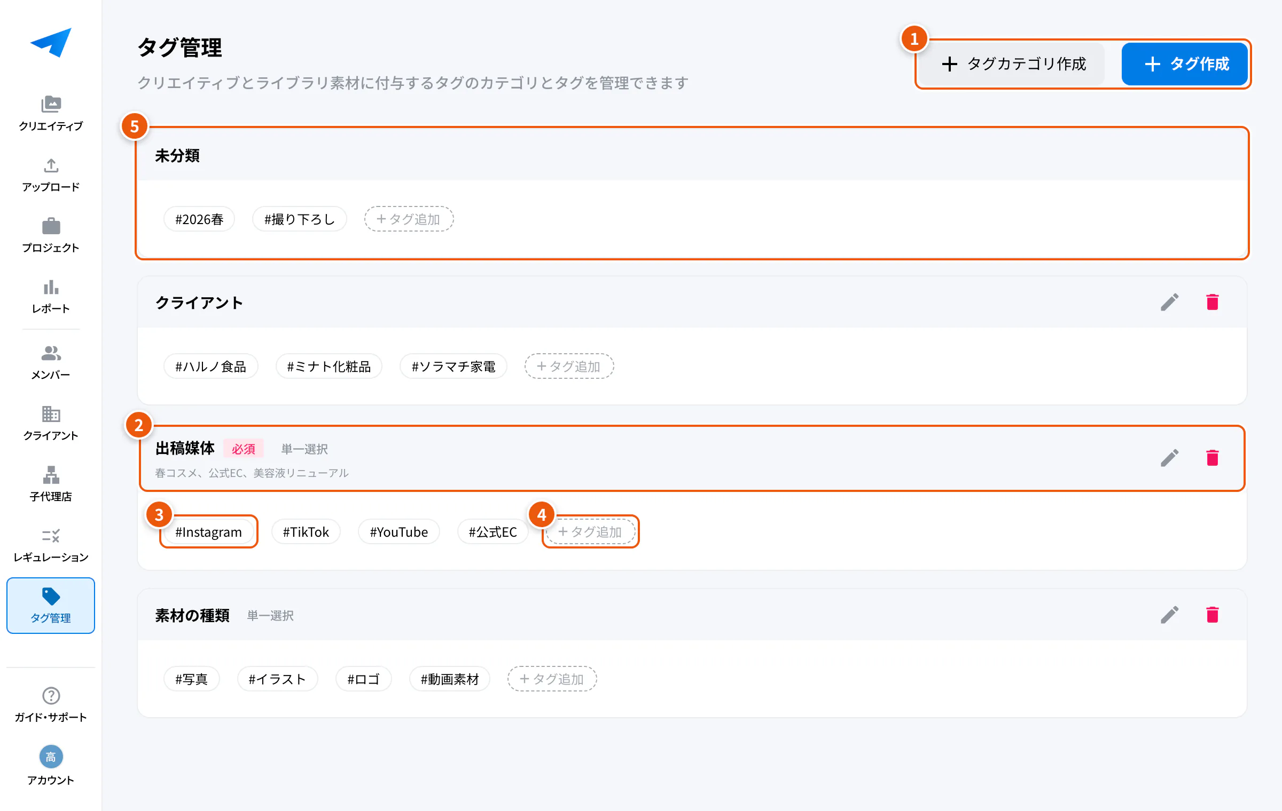This screenshot has height=811, width=1282.
Task: Open the #公式EC tag
Action: pyautogui.click(x=493, y=531)
